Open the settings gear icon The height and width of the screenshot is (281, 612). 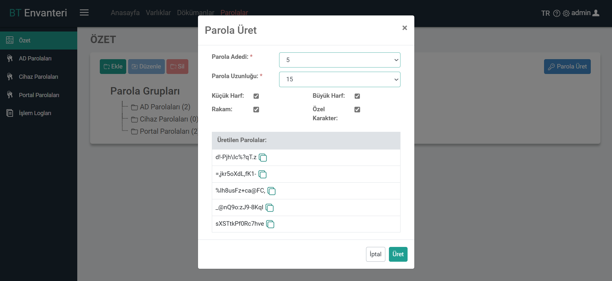point(566,13)
